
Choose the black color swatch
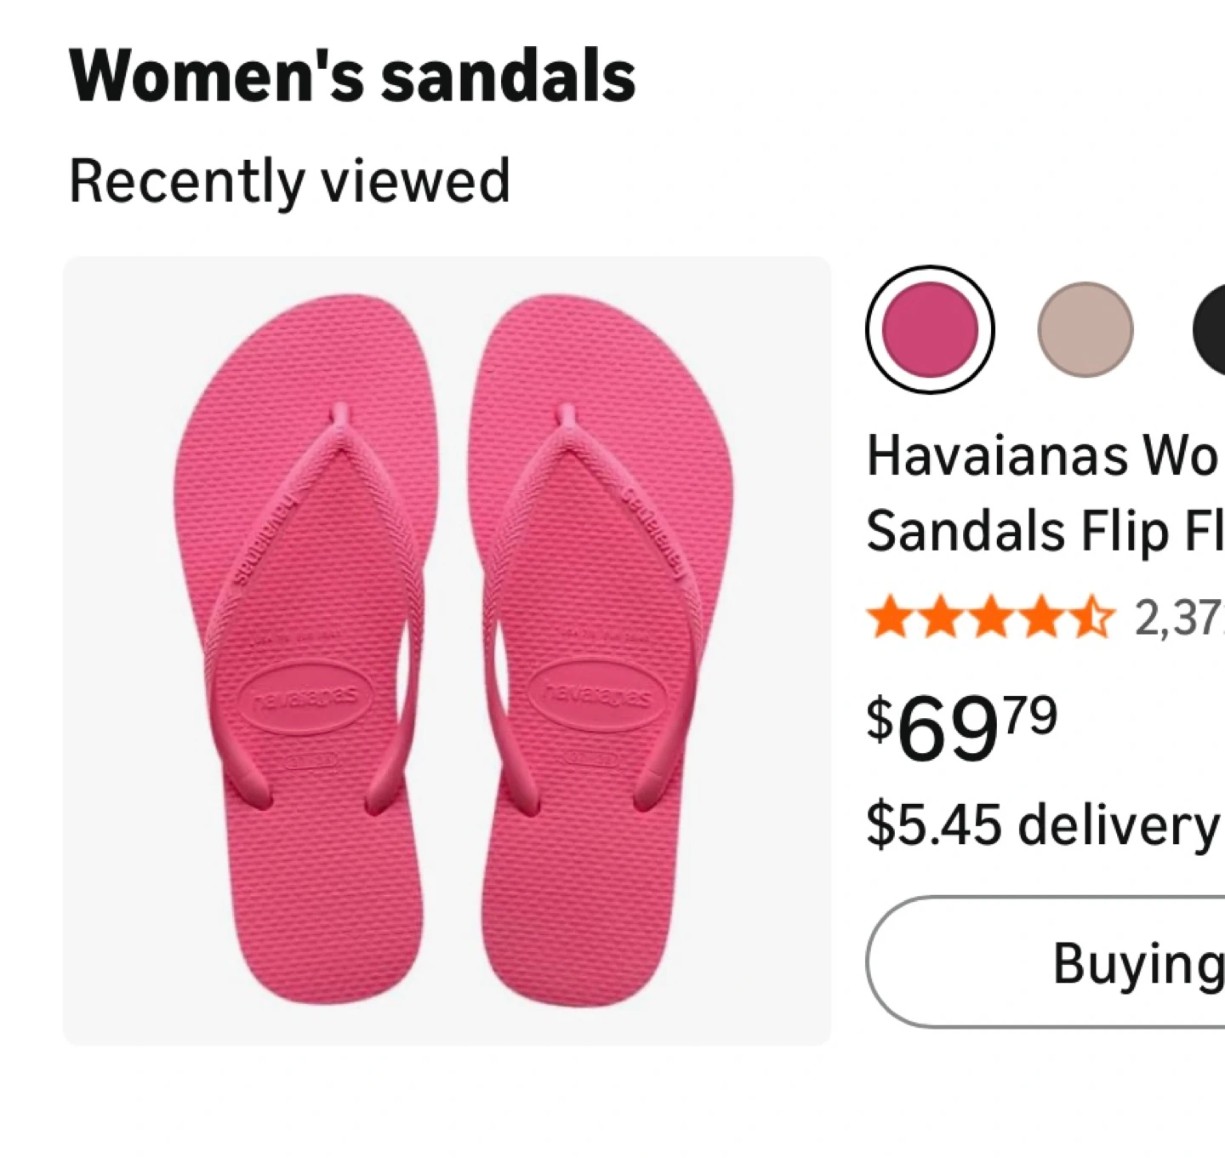point(1212,329)
